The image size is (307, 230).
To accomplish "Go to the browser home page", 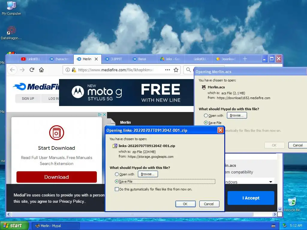I will click(41, 70).
